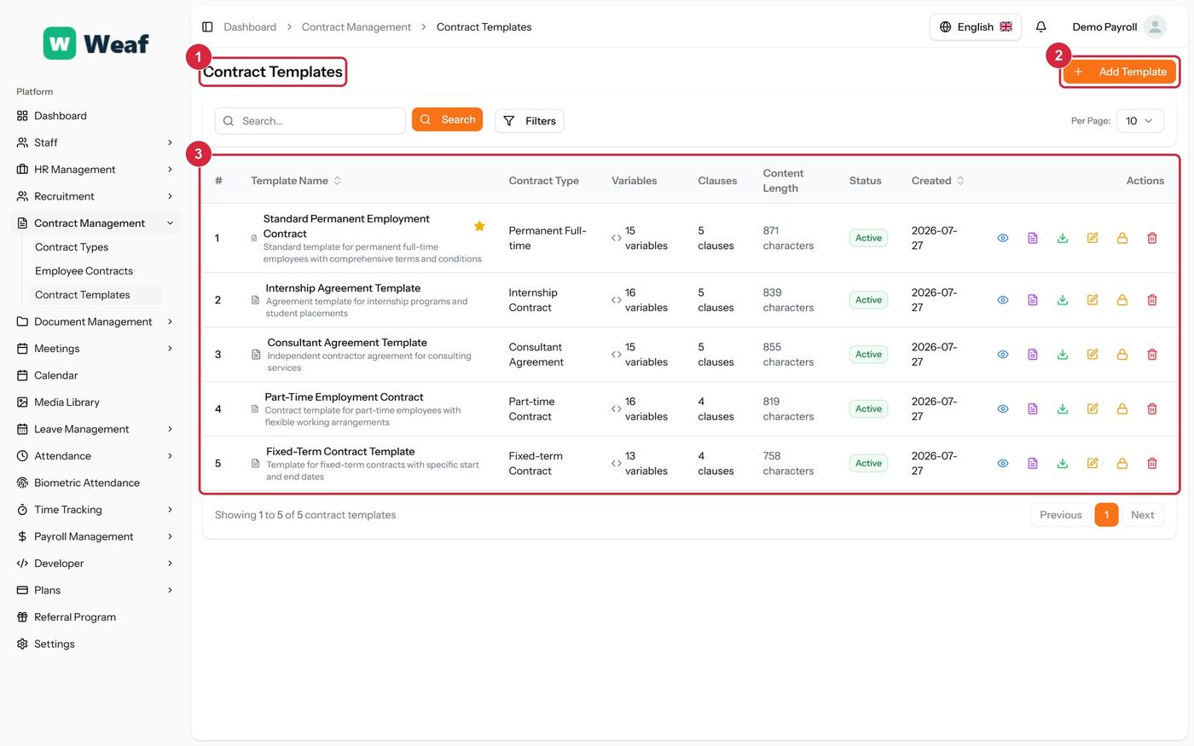
Task: Expand the Recruitment sidebar section
Action: point(96,196)
